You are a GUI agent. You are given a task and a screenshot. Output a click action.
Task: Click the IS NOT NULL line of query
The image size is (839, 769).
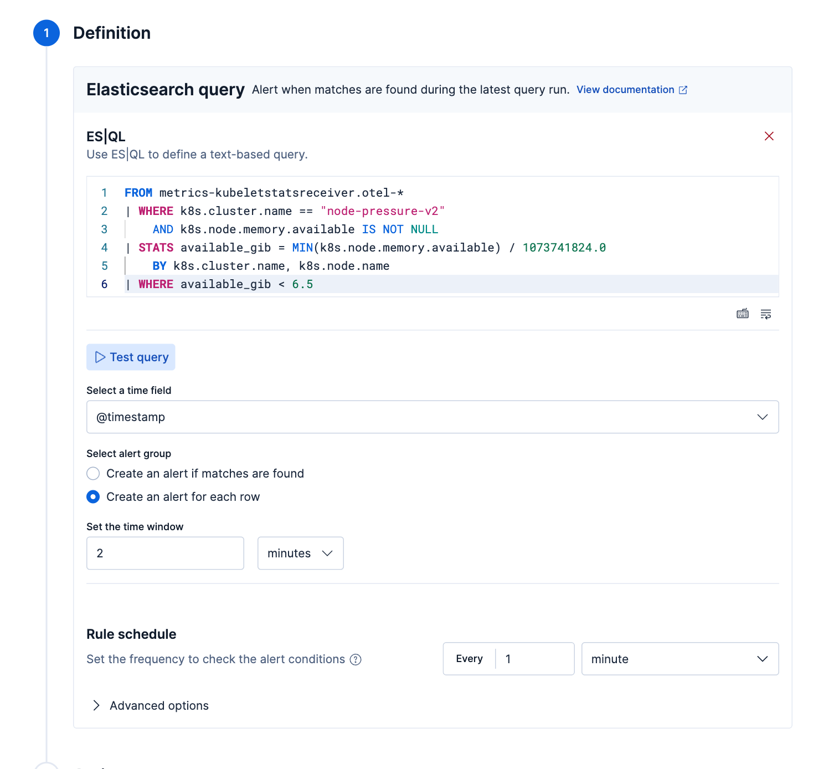point(295,229)
